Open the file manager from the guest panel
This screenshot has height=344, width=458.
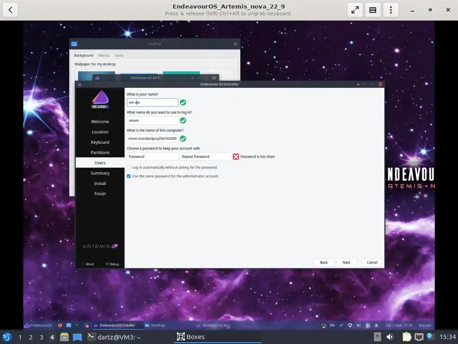tap(68, 325)
